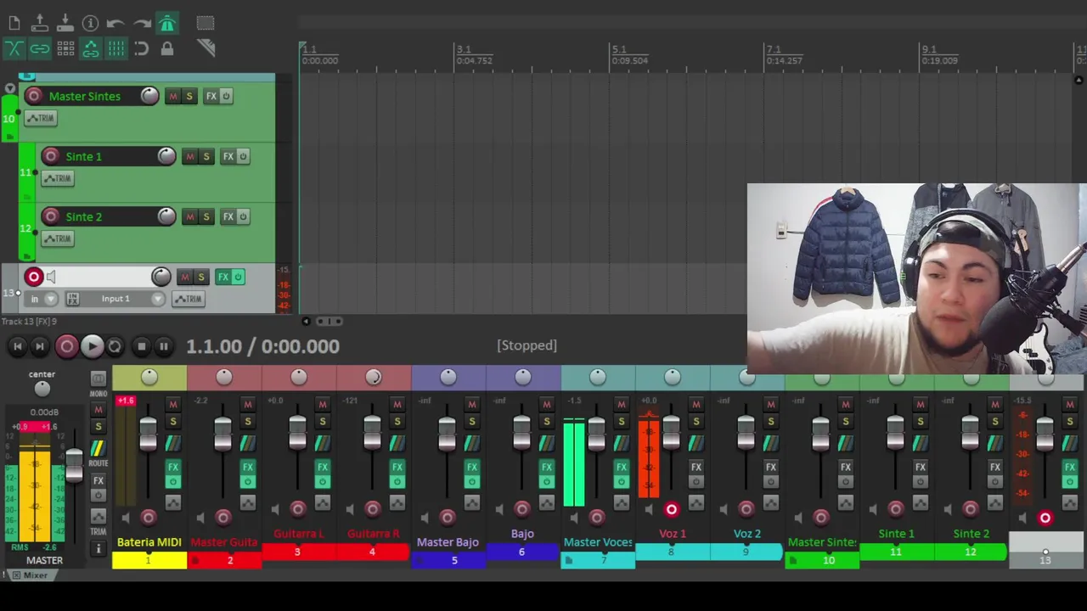Open FX chain on Sinte 1 track
Screen dimensions: 1087x611
(x=228, y=156)
